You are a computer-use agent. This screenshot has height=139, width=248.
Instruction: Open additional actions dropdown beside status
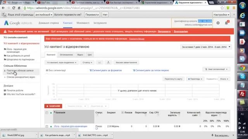98,106
